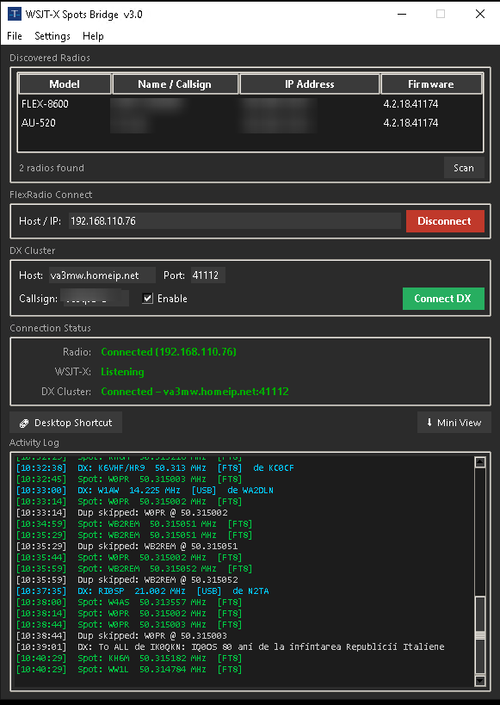Click the Activity Log scroll up arrow
The image size is (500, 705).
(479, 462)
